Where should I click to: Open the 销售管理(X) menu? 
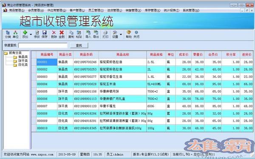click(133, 10)
